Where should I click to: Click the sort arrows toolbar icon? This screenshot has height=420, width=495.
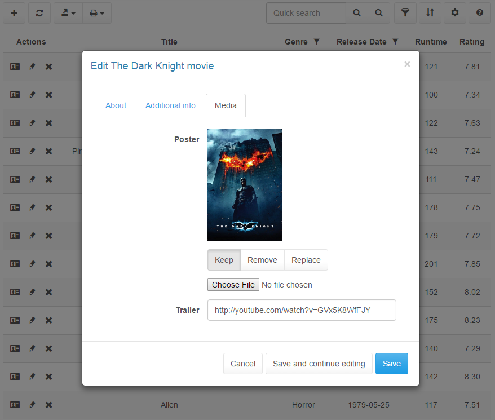(x=430, y=13)
